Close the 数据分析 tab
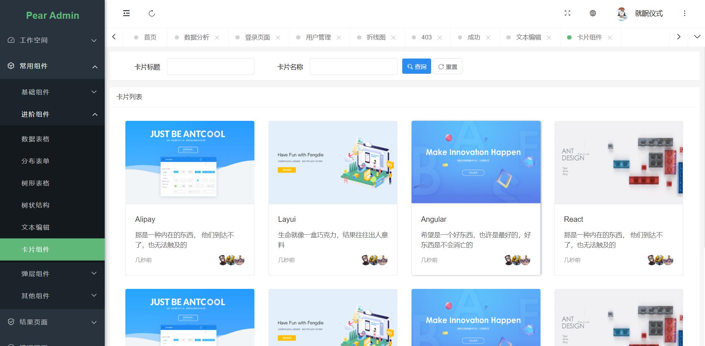Image resolution: width=705 pixels, height=346 pixels. pyautogui.click(x=217, y=38)
